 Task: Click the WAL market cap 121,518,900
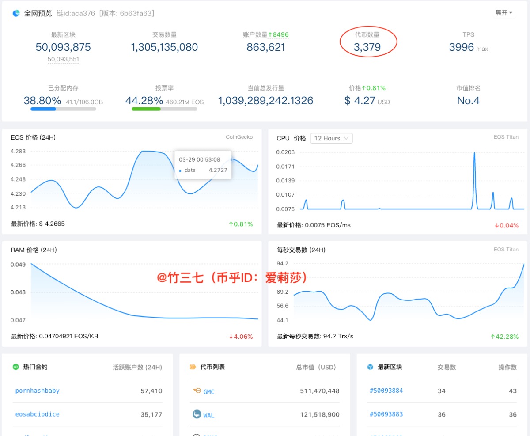319,415
